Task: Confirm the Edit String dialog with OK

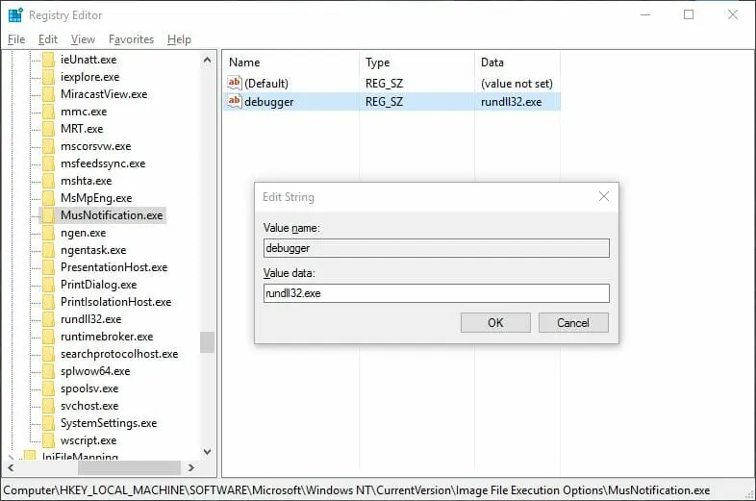Action: pyautogui.click(x=495, y=322)
